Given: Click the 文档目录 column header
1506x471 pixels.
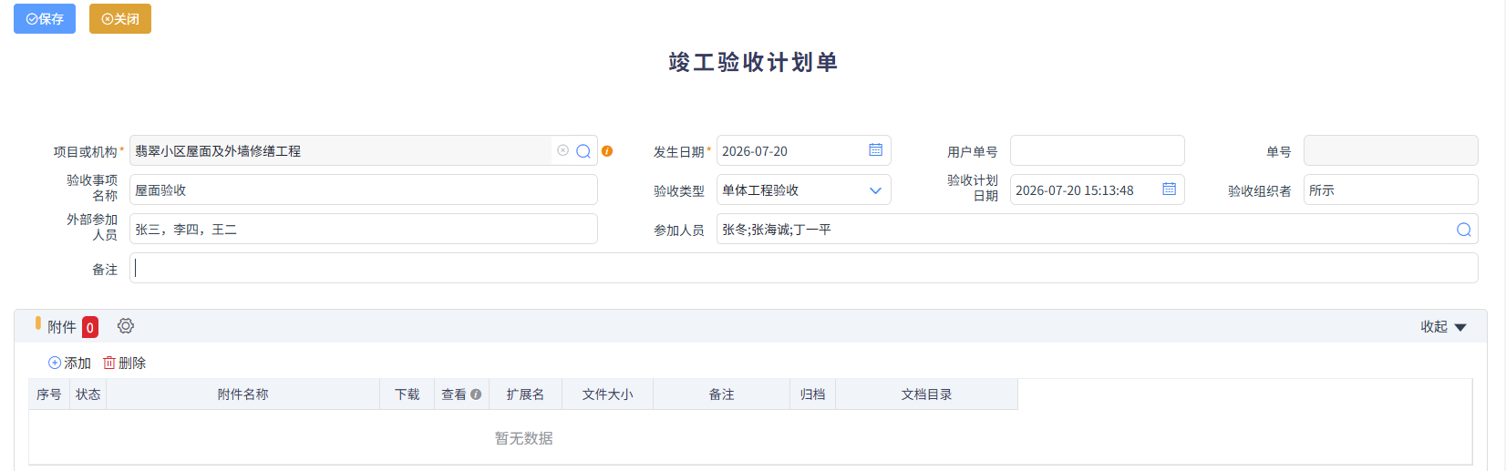Looking at the screenshot, I should pyautogui.click(x=927, y=394).
